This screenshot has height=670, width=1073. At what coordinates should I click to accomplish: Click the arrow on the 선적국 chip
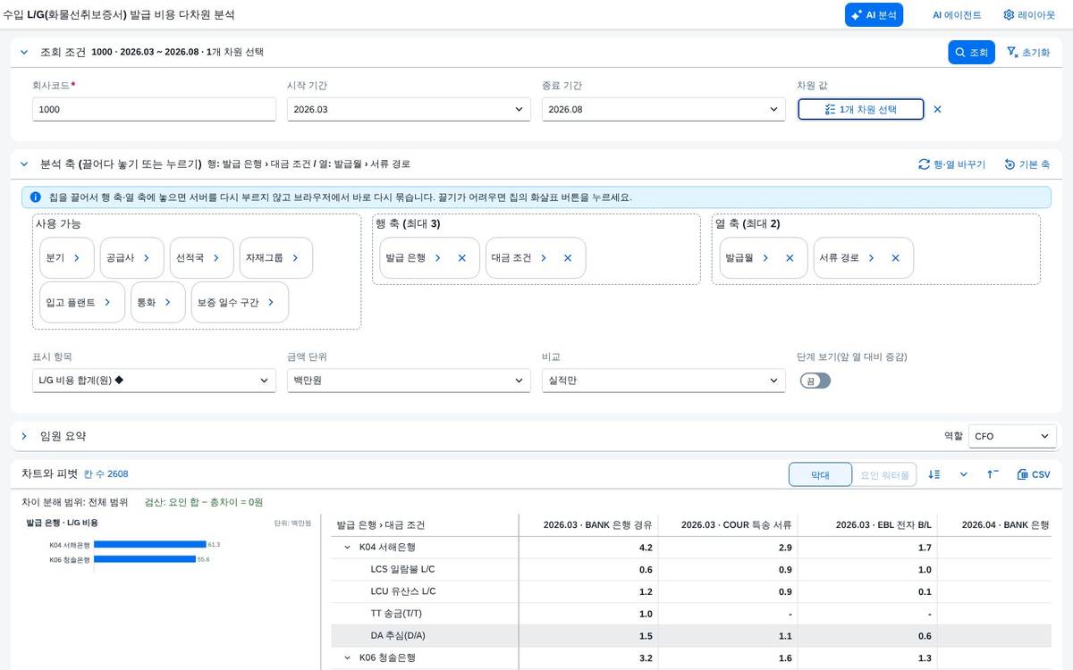pos(216,257)
